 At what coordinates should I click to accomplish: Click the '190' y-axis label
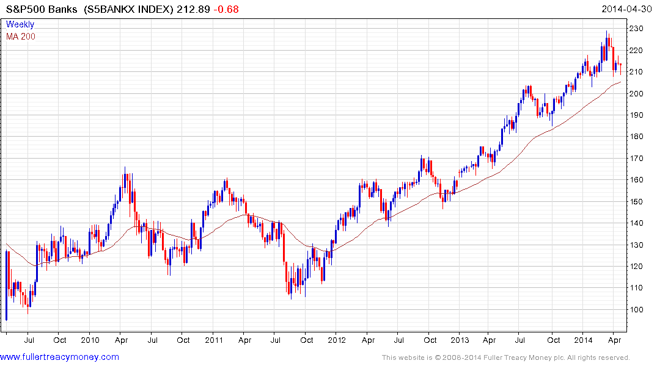(636, 115)
